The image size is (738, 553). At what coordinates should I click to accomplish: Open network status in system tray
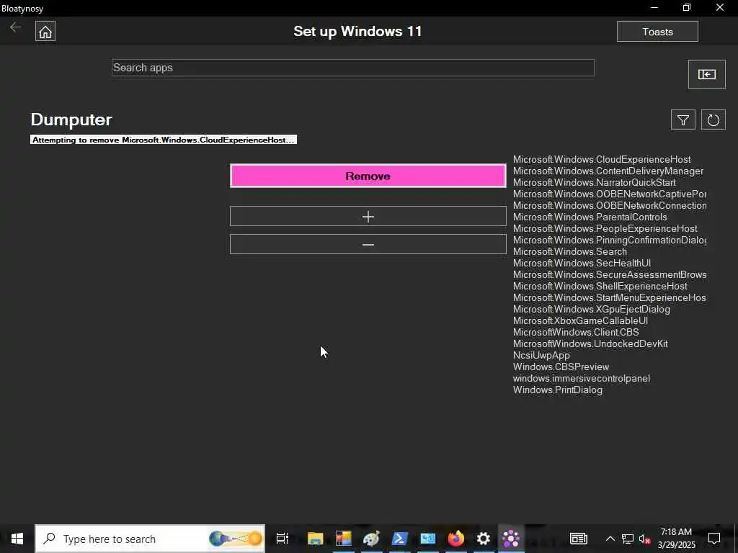coord(628,539)
